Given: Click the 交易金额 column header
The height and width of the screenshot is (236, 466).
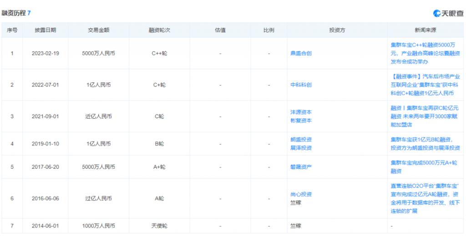Looking at the screenshot, I should (99, 30).
